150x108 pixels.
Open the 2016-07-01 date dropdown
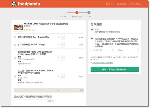102,50
